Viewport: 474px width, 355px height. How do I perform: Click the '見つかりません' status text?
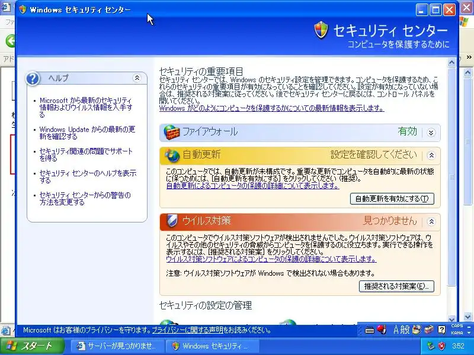(390, 221)
